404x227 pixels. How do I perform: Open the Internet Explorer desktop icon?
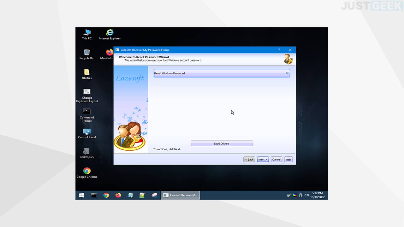(x=110, y=34)
